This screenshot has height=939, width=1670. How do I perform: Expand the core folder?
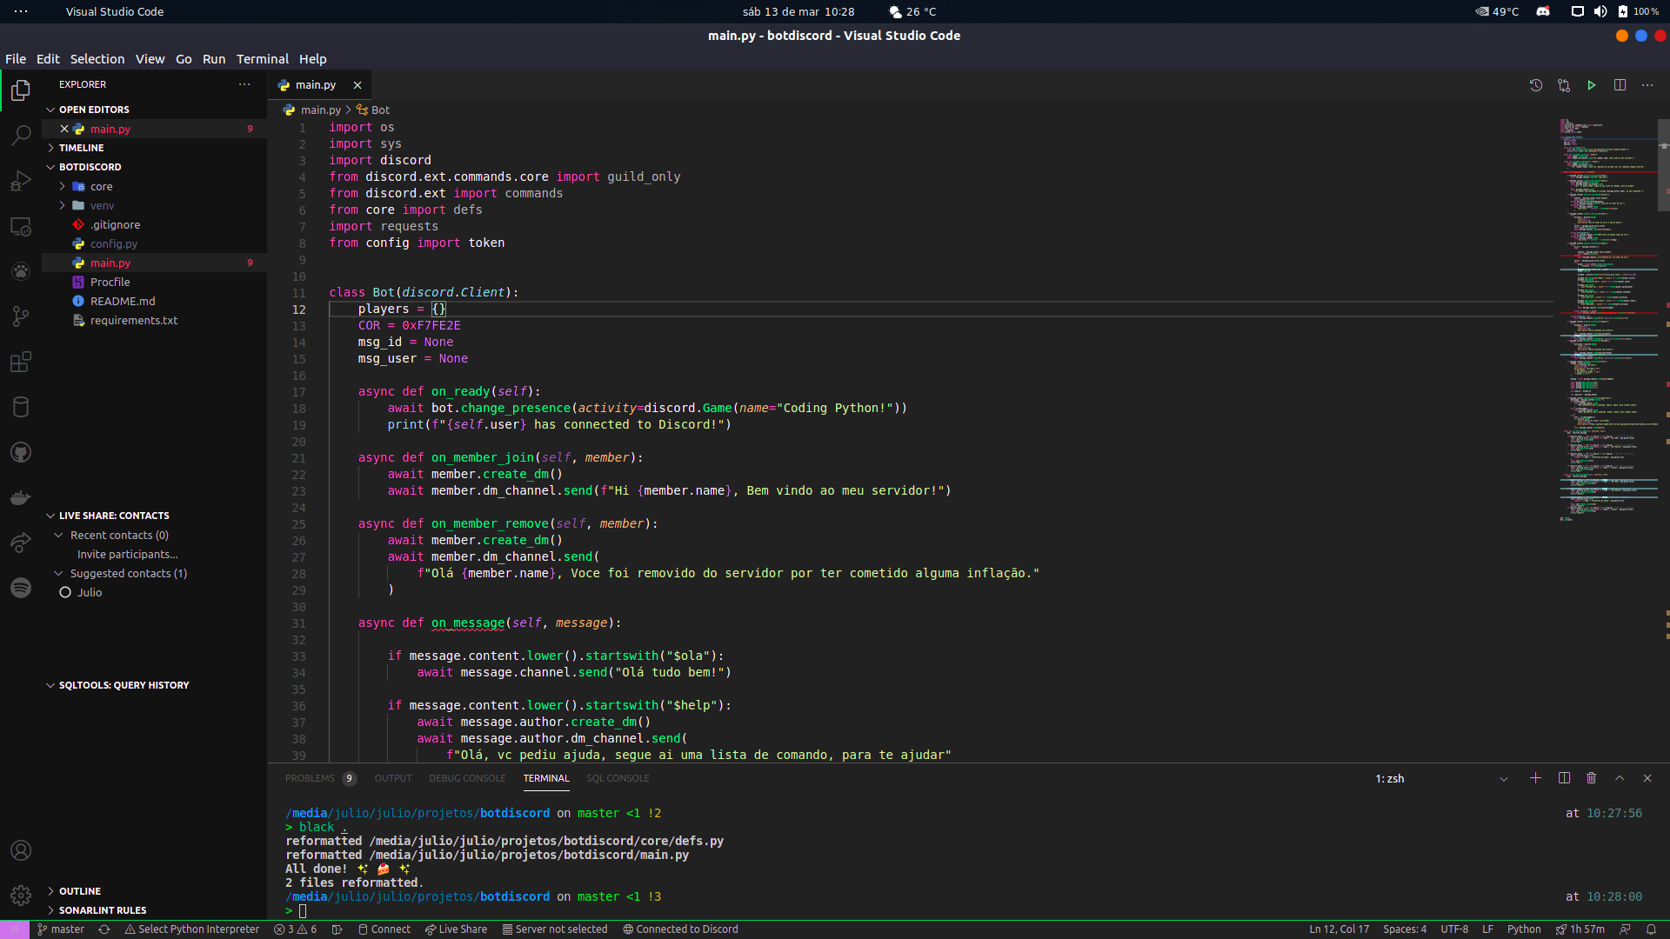(155, 186)
